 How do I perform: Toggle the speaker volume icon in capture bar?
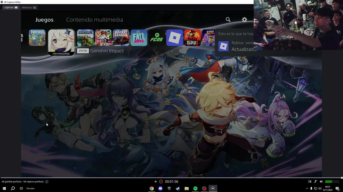click(321, 182)
